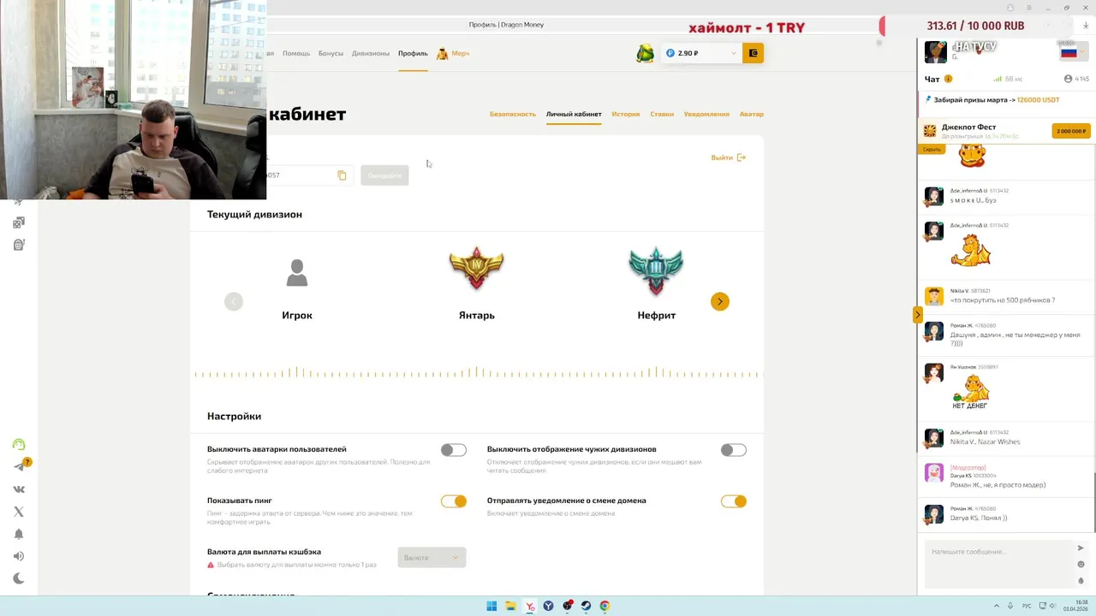Screen dimensions: 1096x616
Task: Collapse chat panel with side arrow
Action: coord(917,315)
